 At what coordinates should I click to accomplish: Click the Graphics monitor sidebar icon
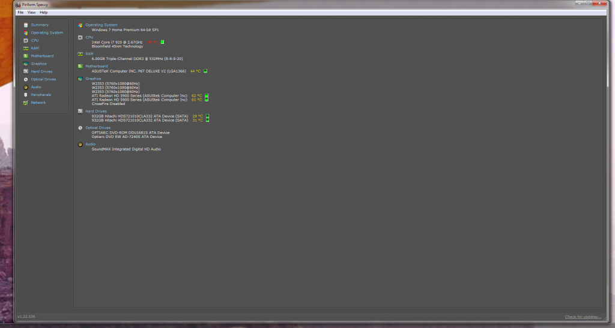click(25, 64)
